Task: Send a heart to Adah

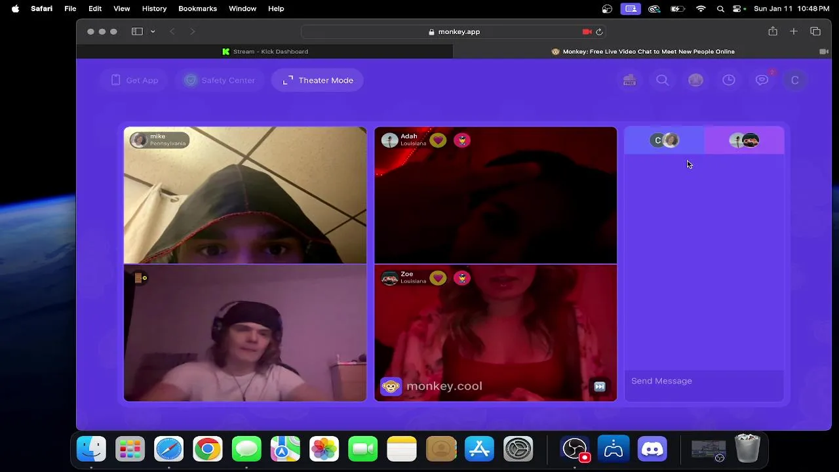Action: coord(439,140)
